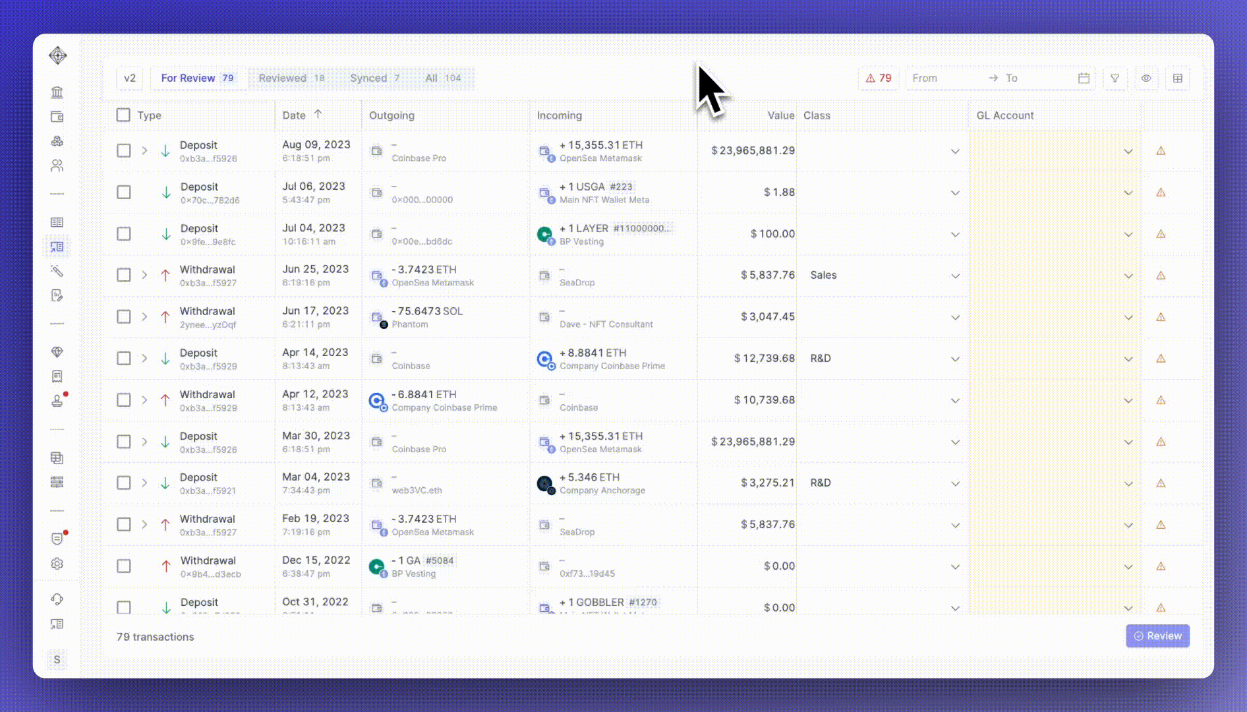Select checkbox for Jun 17, 2023 withdrawal
Image resolution: width=1247 pixels, height=712 pixels.
(124, 317)
